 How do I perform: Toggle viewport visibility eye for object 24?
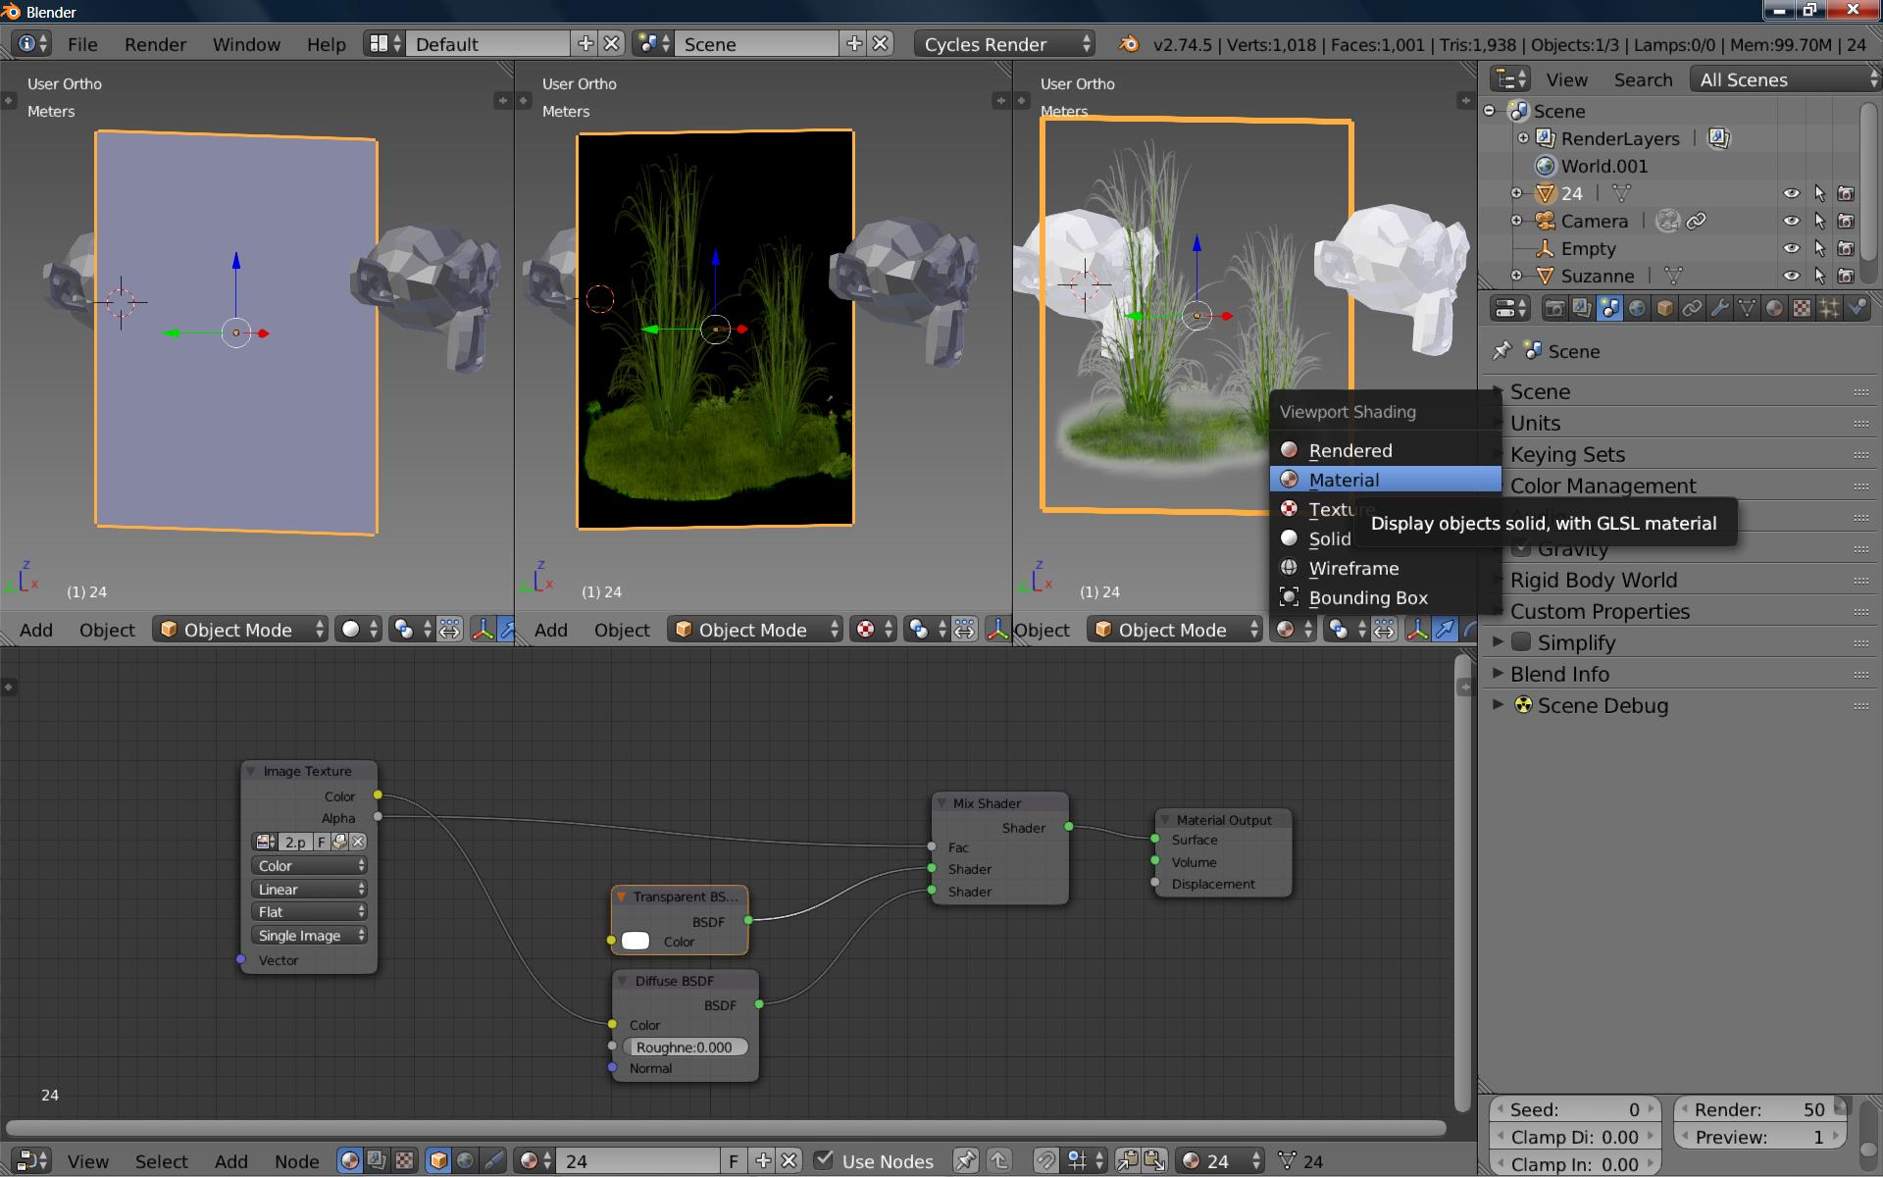(x=1791, y=193)
